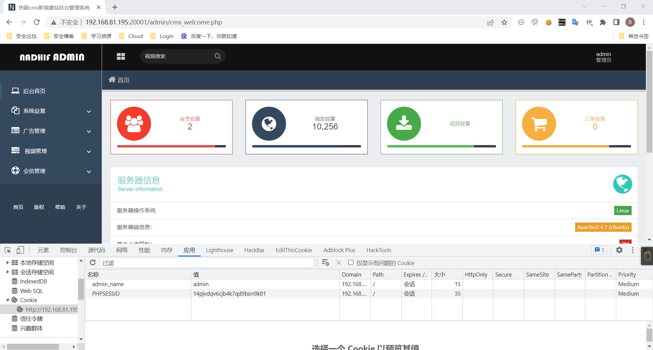Click the teal globe server information icon
The height and width of the screenshot is (350, 653).
(x=622, y=184)
